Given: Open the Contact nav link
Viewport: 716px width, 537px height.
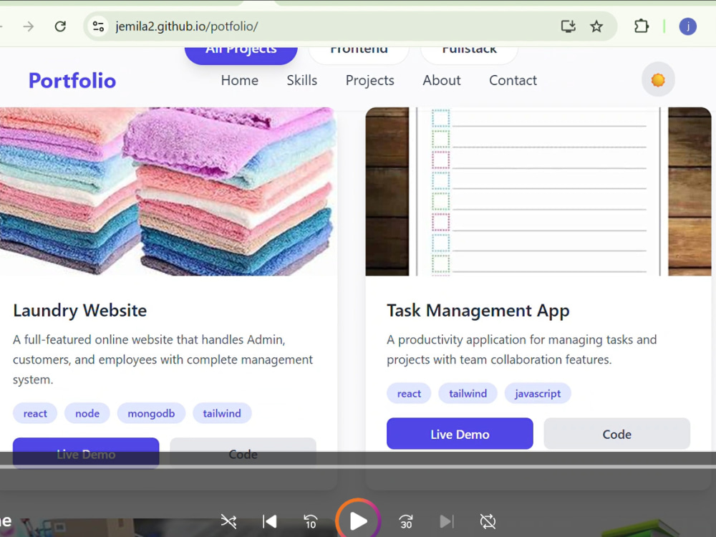Looking at the screenshot, I should (x=513, y=80).
